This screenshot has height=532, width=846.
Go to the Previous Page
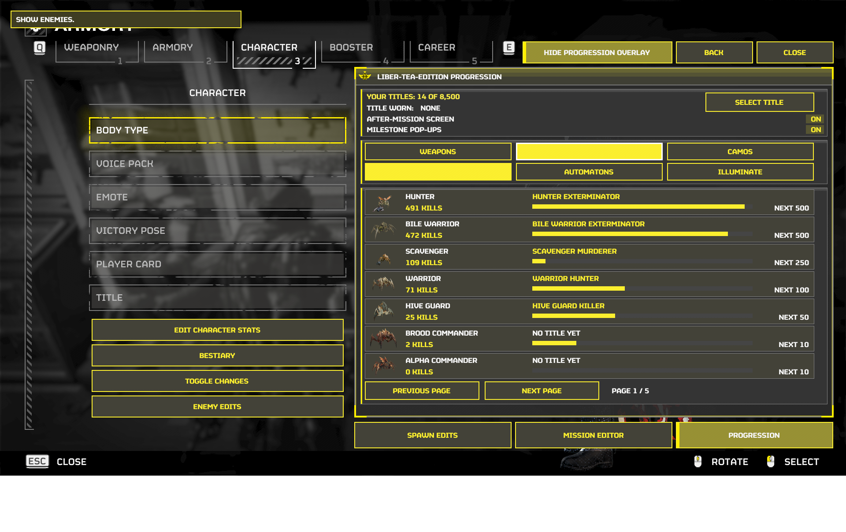click(422, 391)
